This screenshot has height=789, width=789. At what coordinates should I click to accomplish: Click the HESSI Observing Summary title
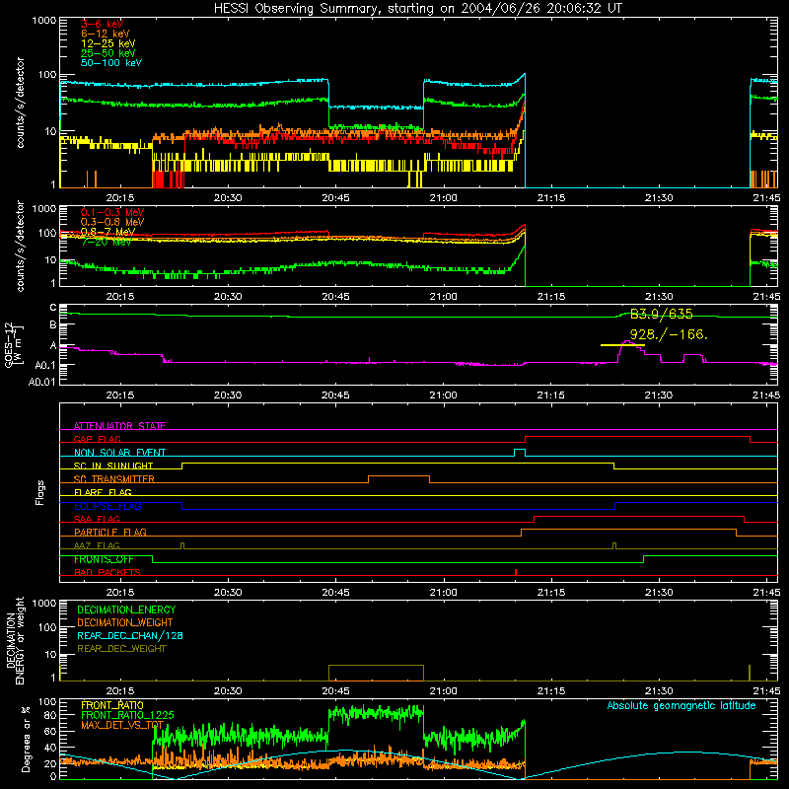[417, 9]
